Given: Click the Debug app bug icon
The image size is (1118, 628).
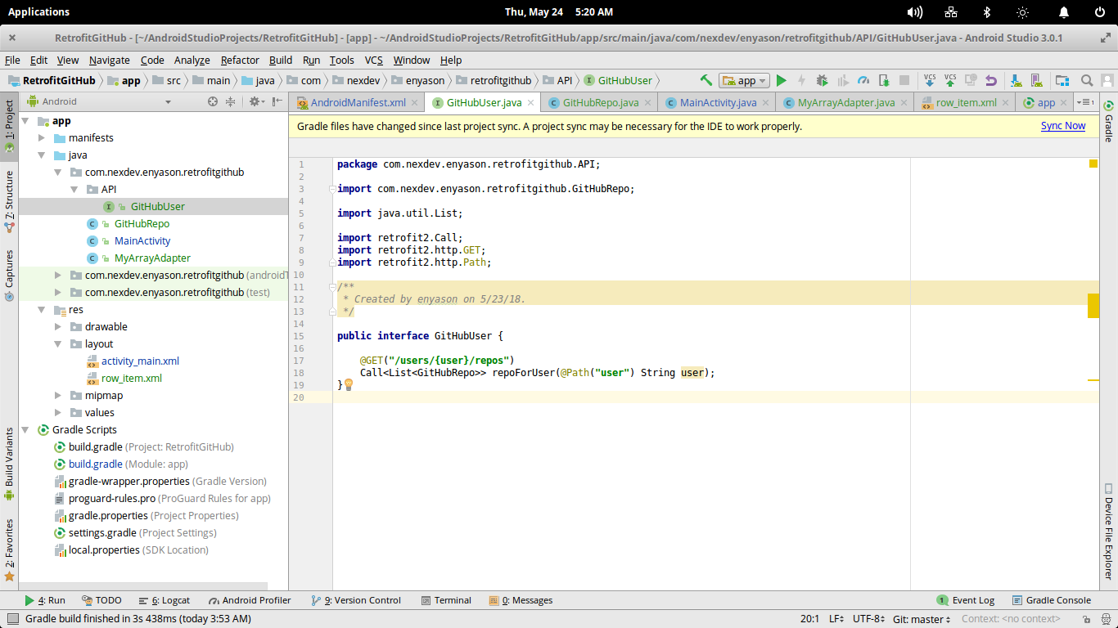Looking at the screenshot, I should (x=822, y=80).
